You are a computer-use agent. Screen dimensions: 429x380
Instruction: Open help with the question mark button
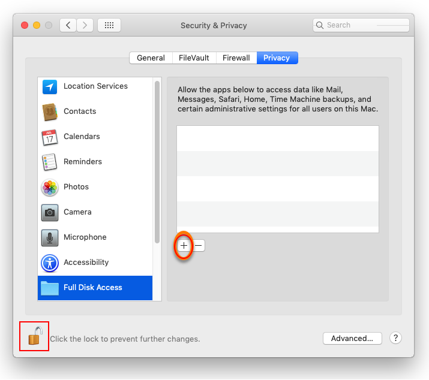[x=395, y=338]
